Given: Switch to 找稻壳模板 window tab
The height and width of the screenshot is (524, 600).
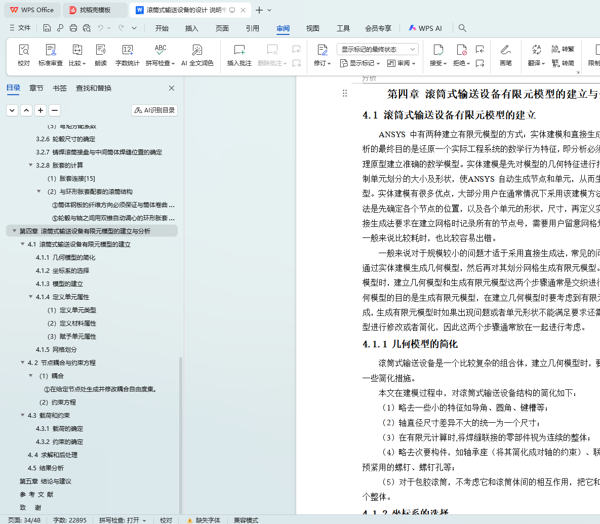Looking at the screenshot, I should pos(95,10).
